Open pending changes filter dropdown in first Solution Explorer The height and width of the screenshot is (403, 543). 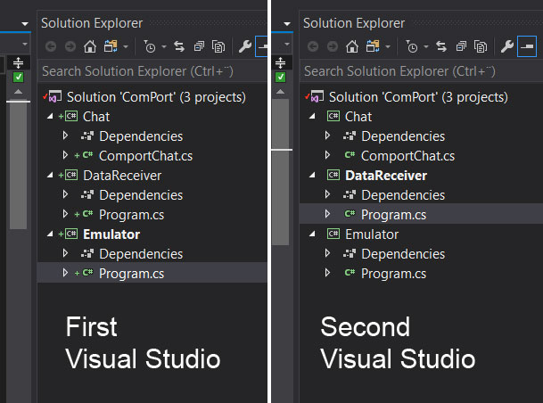tap(164, 46)
